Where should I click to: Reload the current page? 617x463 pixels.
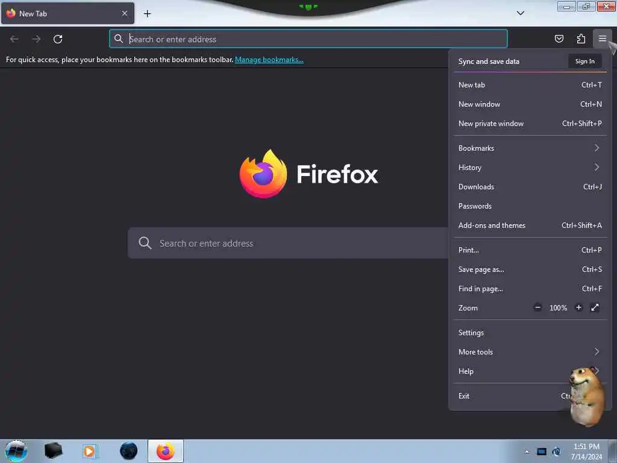pos(58,39)
